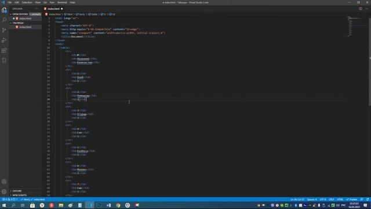
Task: Click the bottom activity bar icon below Extensions
Action: [4, 60]
